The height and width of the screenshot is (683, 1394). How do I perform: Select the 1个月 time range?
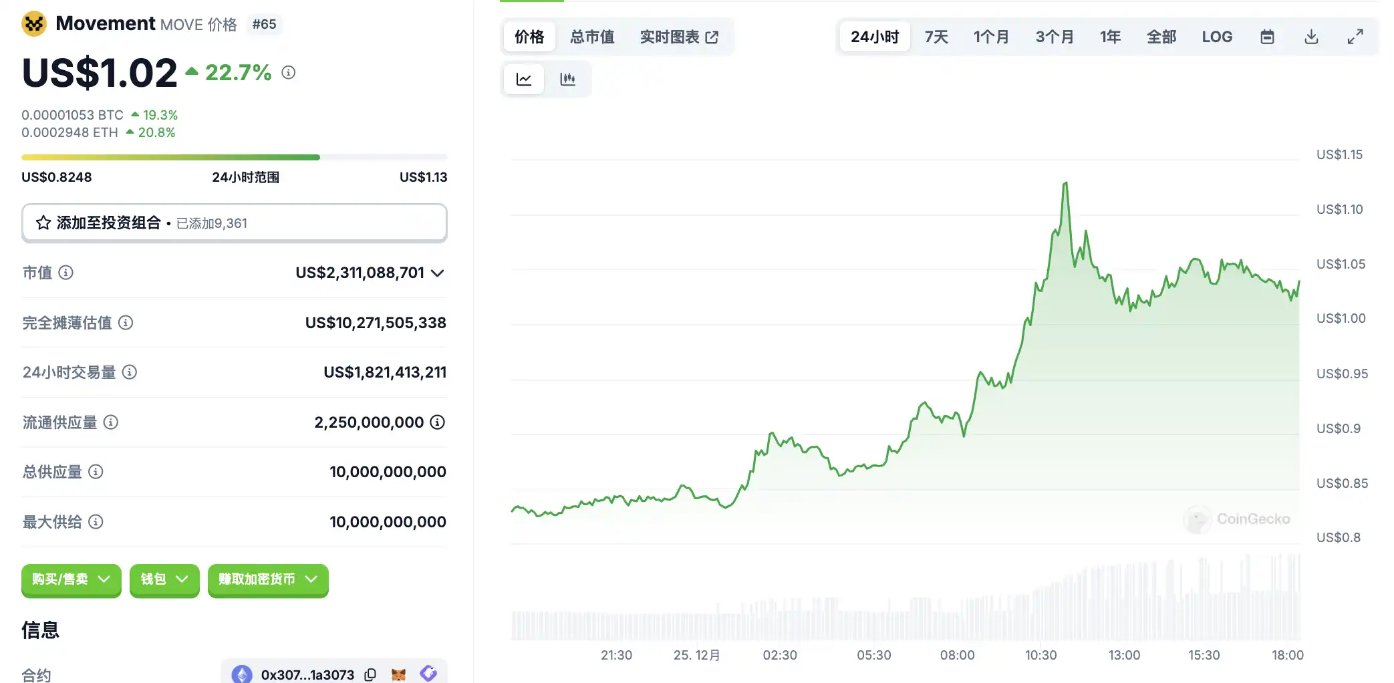[x=990, y=37]
